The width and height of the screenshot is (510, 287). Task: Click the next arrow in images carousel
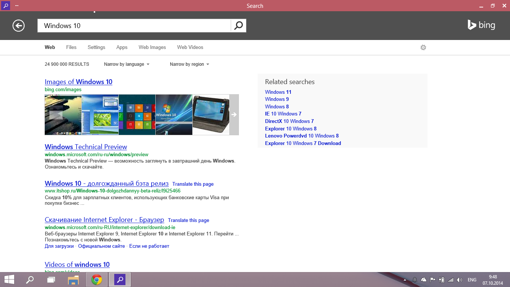coord(234,115)
